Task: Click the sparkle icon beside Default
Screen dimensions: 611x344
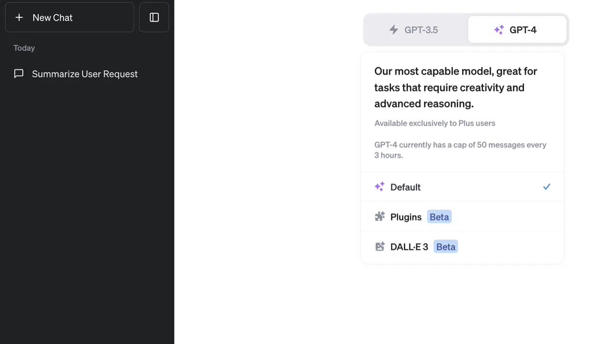Action: coord(379,187)
